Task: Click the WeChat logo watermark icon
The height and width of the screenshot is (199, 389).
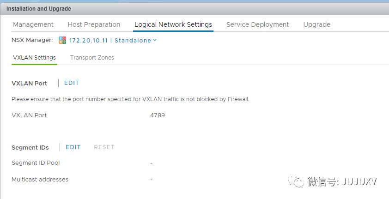Action: [297, 181]
